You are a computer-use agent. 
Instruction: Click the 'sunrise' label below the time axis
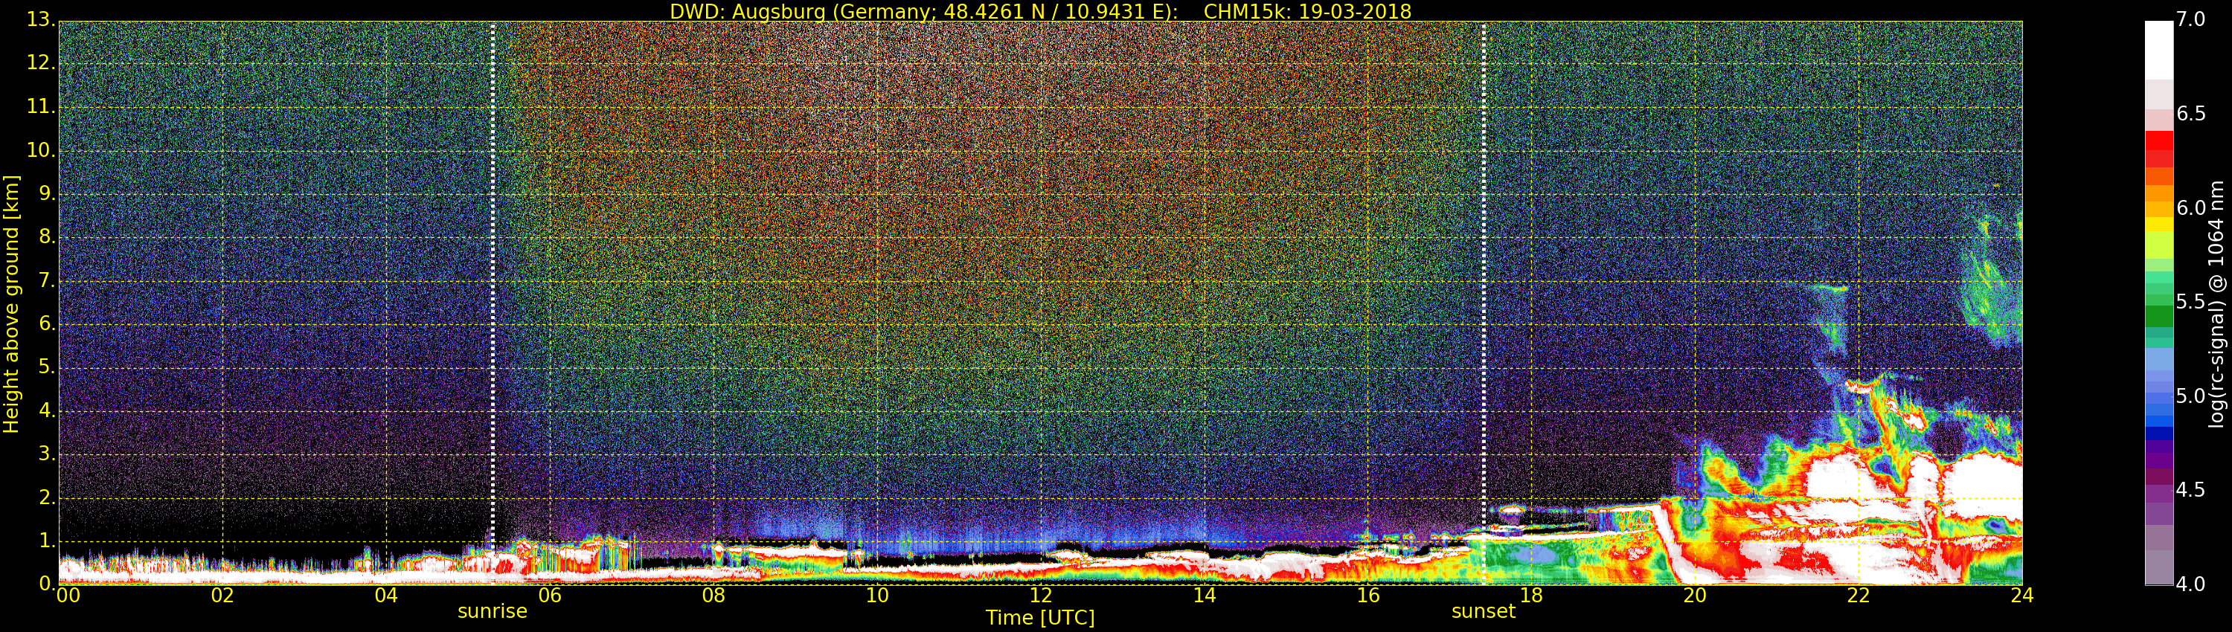pyautogui.click(x=492, y=611)
